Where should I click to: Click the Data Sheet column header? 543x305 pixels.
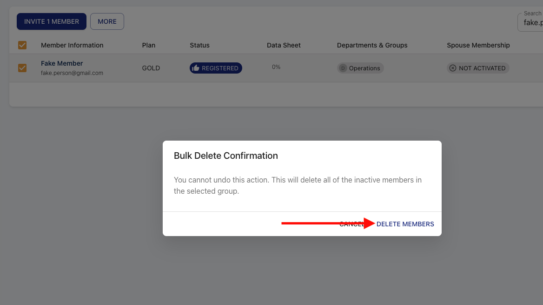tap(284, 45)
